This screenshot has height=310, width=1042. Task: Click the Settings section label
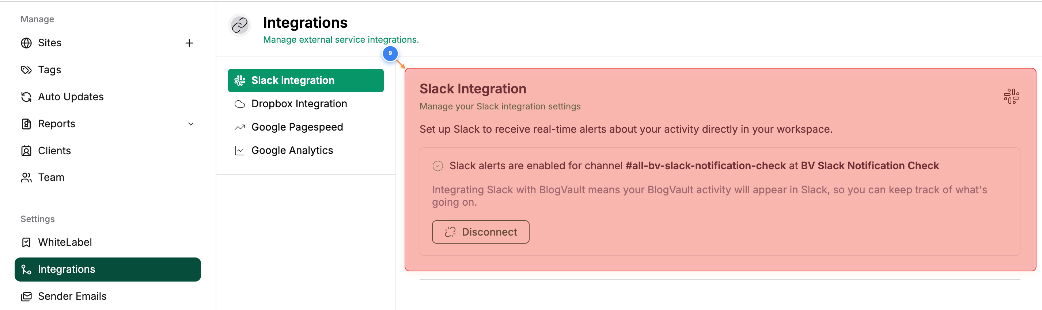click(x=38, y=219)
